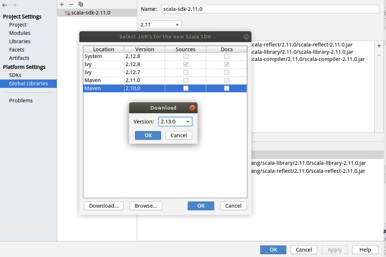
Task: Open the Version dropdown in Download dialog
Action: [x=175, y=122]
